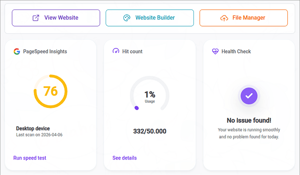Image resolution: width=300 pixels, height=175 pixels.
Task: Run speed test from the PageSpeed card
Action: tap(30, 158)
